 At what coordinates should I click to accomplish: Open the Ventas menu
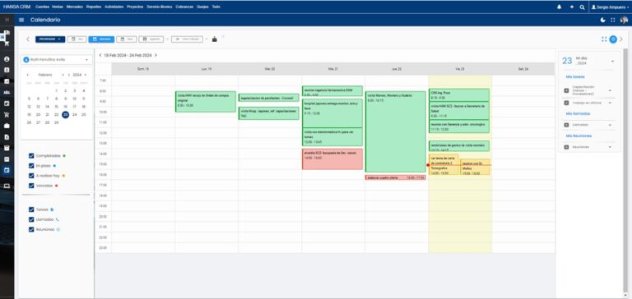click(58, 7)
